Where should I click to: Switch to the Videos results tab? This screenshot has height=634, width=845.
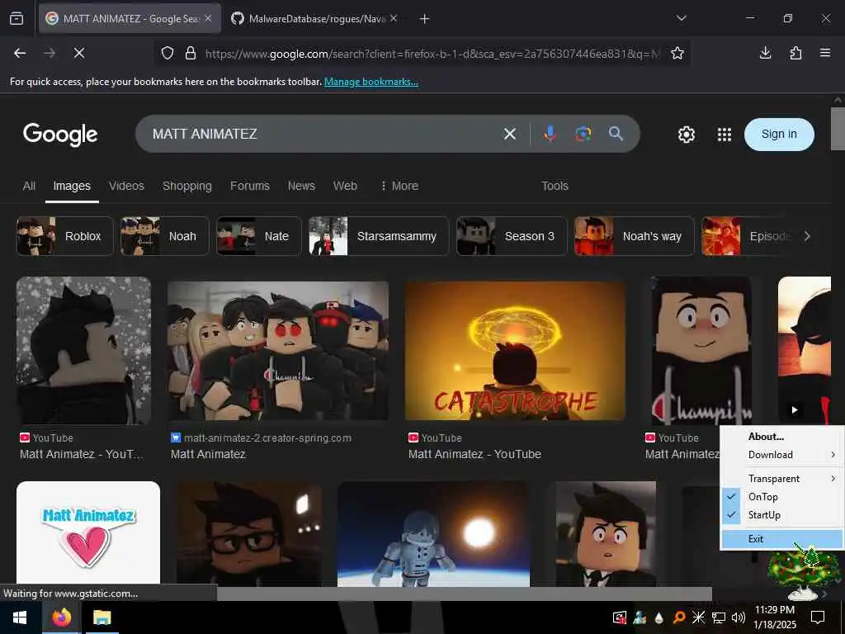126,186
